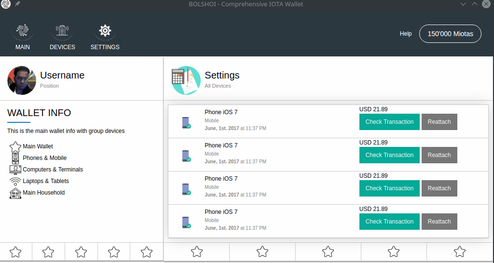Click the phone device icon in the first row

pos(186,123)
